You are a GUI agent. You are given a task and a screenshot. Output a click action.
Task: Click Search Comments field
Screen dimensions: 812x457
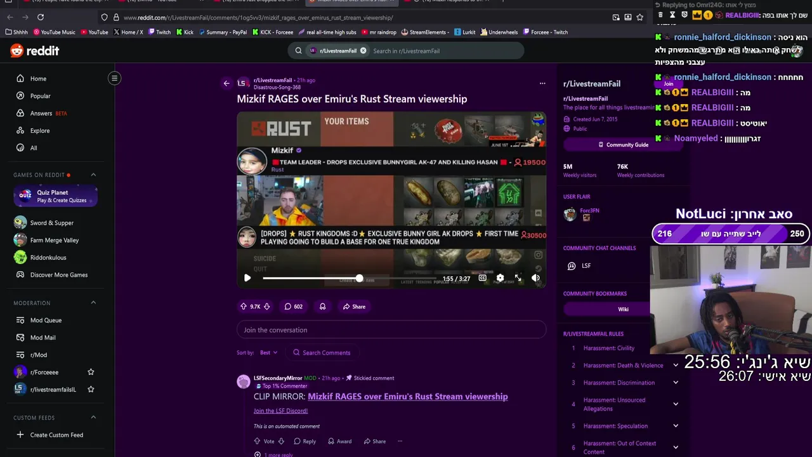322,353
